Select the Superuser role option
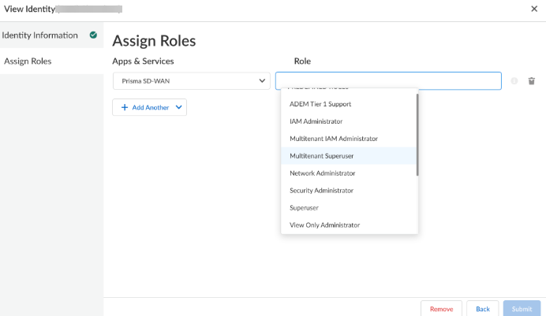 click(x=305, y=208)
